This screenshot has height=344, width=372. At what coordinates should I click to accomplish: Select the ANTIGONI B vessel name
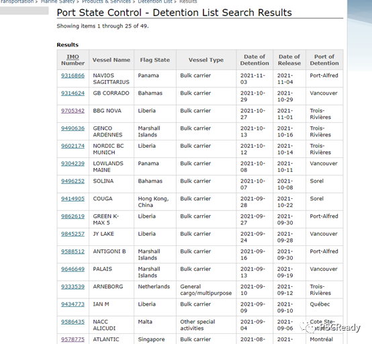(x=109, y=251)
